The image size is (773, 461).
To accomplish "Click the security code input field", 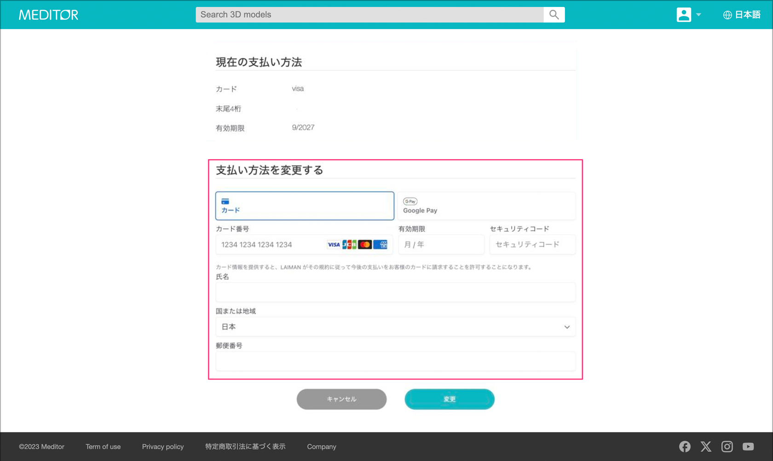I will click(532, 245).
